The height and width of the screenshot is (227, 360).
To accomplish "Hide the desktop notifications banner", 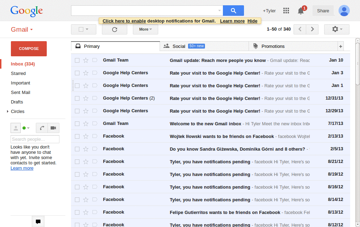I will (x=252, y=21).
